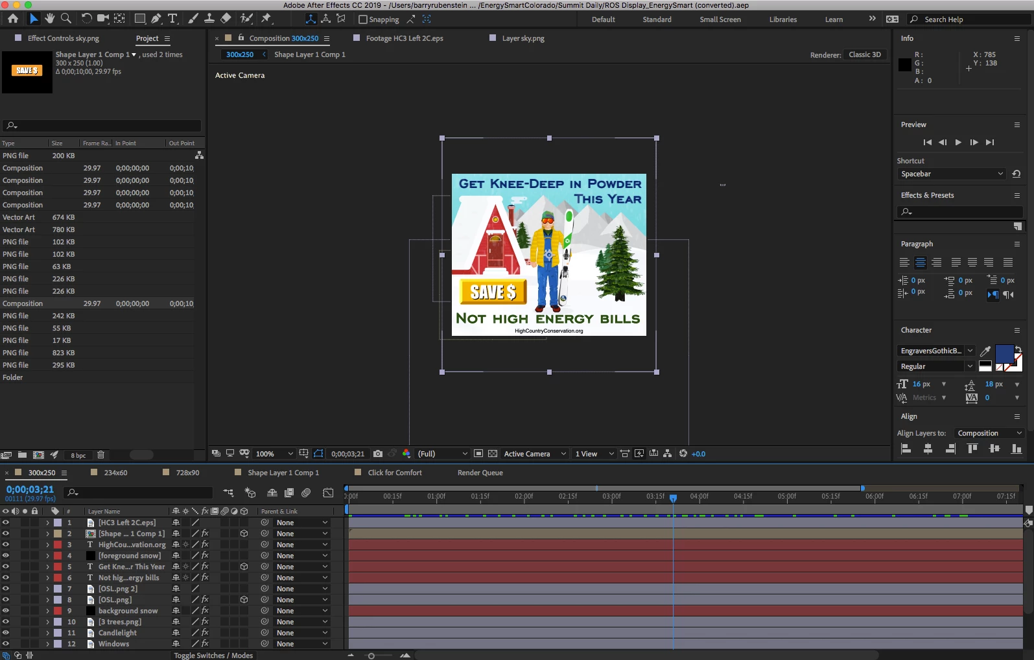Toggle transparency grid in viewer

coord(493,454)
